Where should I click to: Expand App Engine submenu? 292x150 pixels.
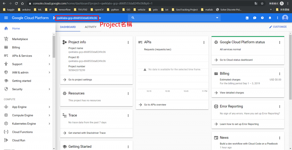[x=49, y=107]
